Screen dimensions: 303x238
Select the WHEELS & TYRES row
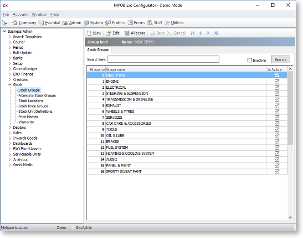click(187, 111)
